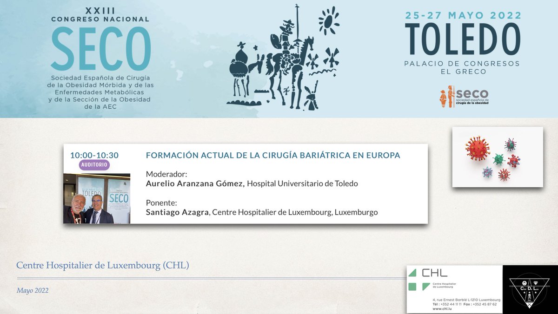Click the telephone and fax number line
The width and height of the screenshot is (558, 314).
(464, 304)
